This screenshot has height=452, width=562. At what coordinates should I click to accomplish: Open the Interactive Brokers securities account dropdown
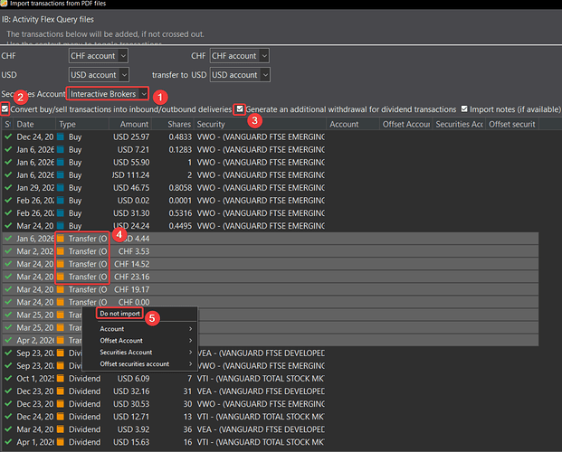pos(109,94)
